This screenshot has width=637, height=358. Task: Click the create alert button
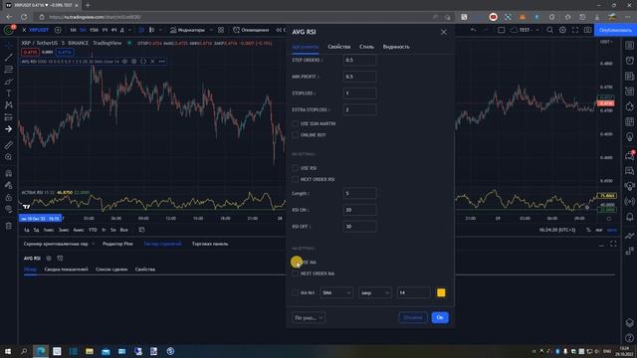click(x=251, y=30)
